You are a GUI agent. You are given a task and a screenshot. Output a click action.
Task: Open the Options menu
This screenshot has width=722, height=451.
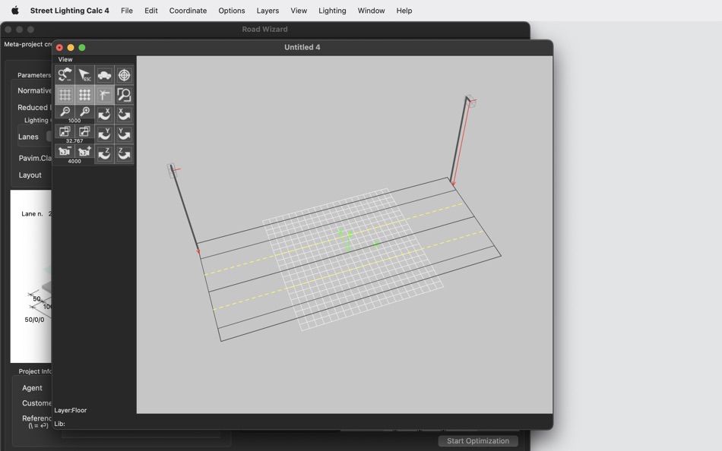[x=232, y=10]
